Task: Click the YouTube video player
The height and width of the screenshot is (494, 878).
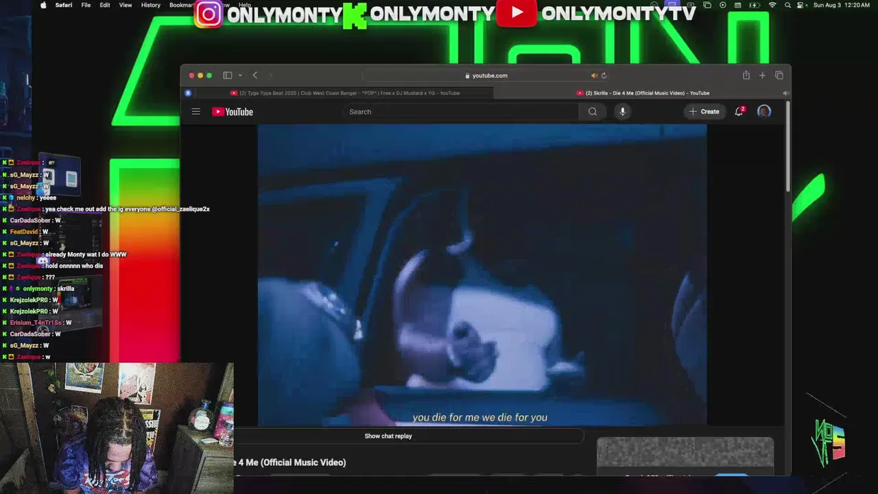Action: coord(482,274)
